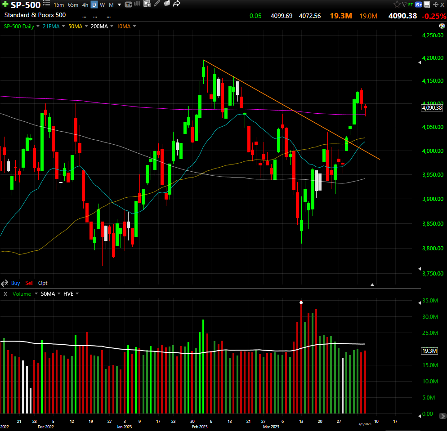
Task: Click the white dot on highest volume bar
Action: [x=301, y=302]
